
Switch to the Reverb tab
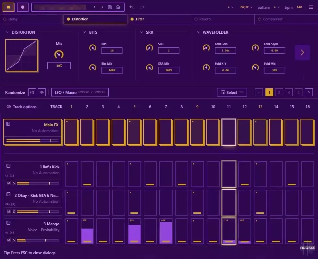tap(223, 19)
